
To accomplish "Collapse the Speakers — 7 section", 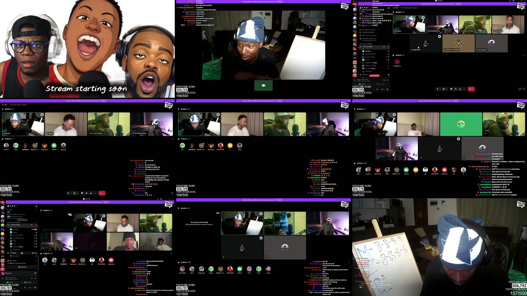I will point(524,12).
